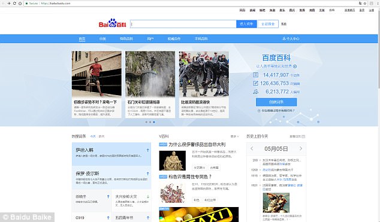Open the 特色百科 navigation tab

click(x=126, y=39)
